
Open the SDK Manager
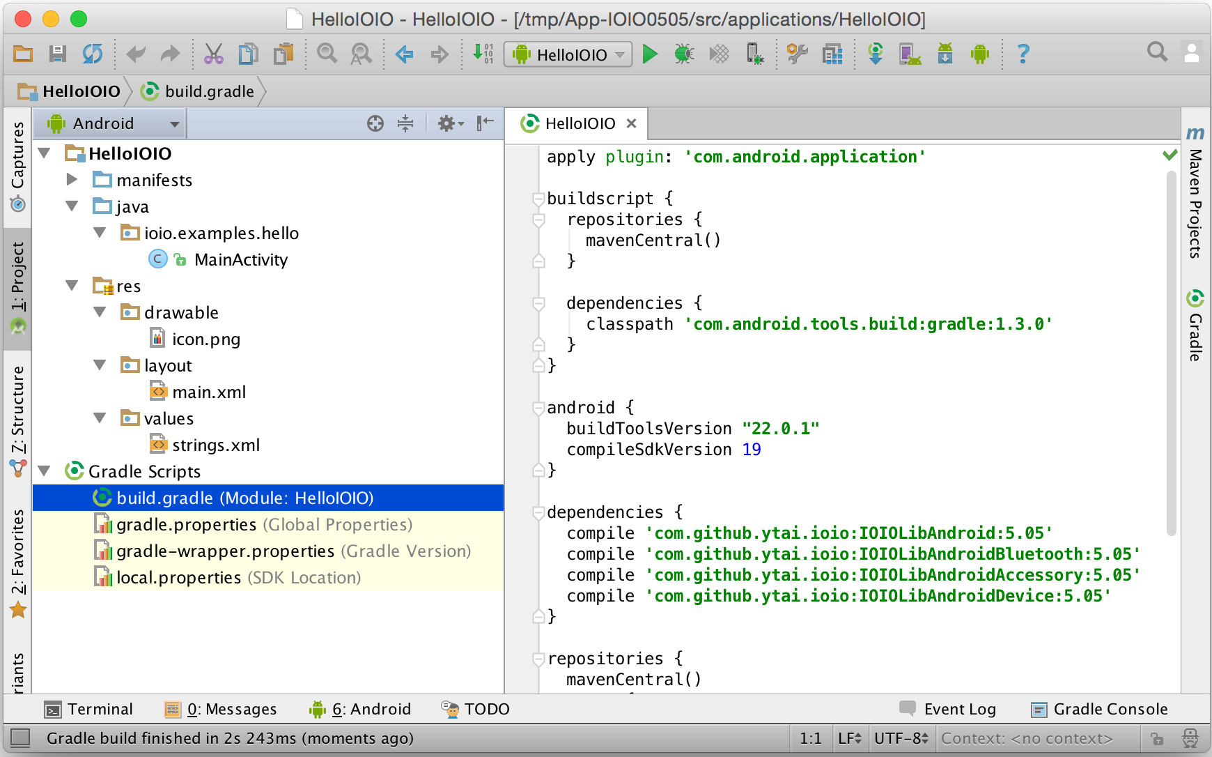[x=945, y=54]
